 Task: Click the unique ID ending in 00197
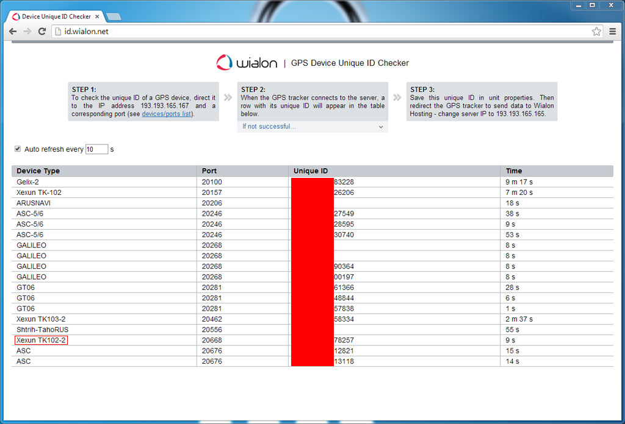(344, 277)
